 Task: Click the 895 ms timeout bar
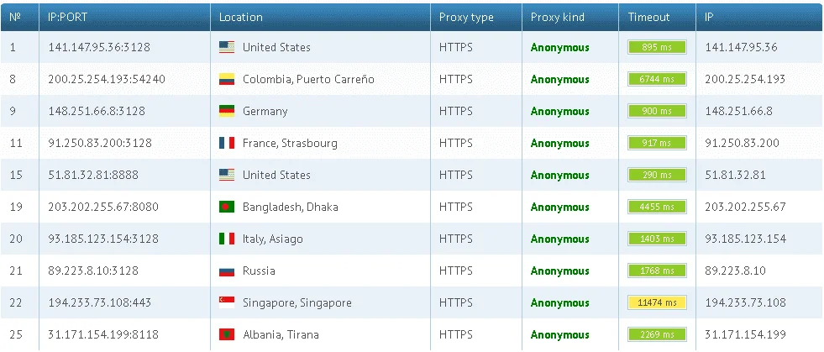[x=657, y=47]
